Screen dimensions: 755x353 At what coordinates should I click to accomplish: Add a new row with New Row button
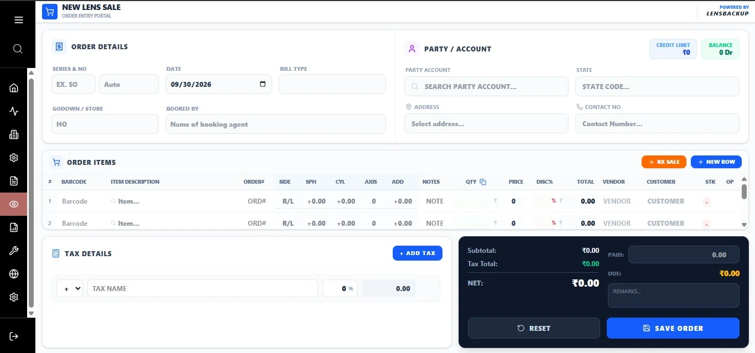pos(716,162)
